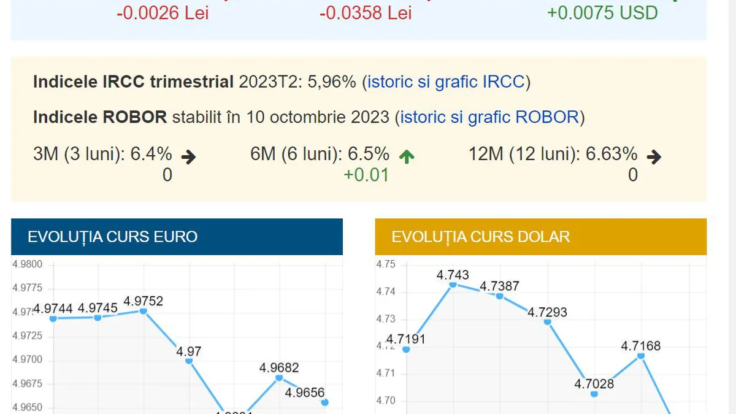Image resolution: width=736 pixels, height=414 pixels.
Task: Click the EVOLUȚIA CURS DOLAR header
Action: point(481,237)
